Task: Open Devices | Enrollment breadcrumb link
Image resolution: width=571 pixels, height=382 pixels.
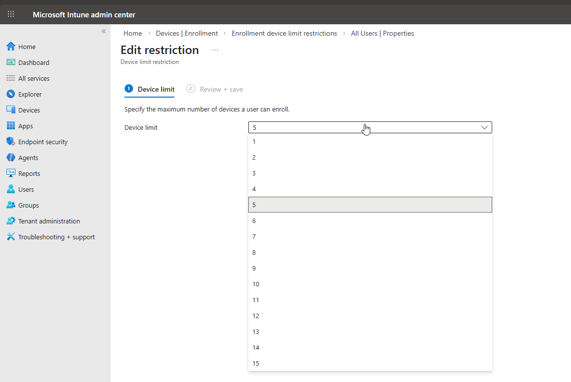Action: [187, 33]
